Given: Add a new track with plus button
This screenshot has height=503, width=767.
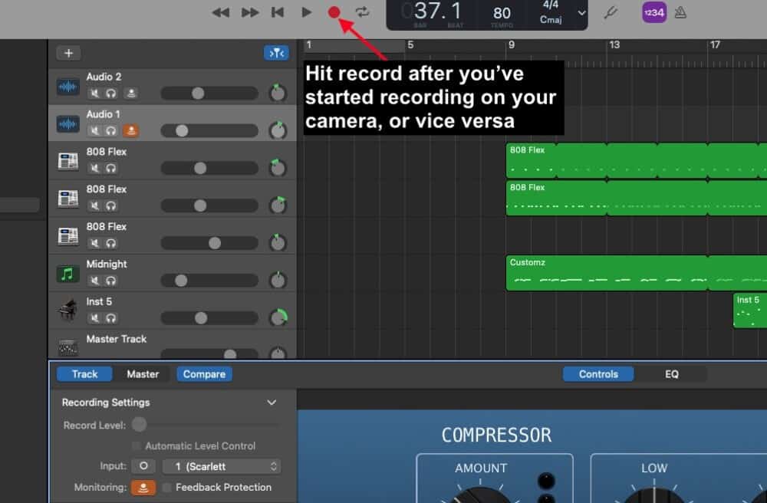Looking at the screenshot, I should point(68,53).
